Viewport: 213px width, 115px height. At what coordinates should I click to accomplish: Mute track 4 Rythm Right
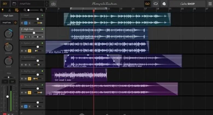(x=26, y=65)
